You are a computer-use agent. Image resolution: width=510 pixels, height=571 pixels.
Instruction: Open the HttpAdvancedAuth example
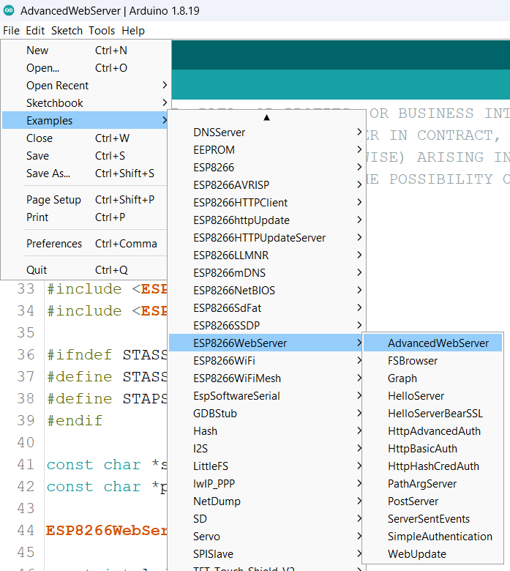pyautogui.click(x=433, y=430)
